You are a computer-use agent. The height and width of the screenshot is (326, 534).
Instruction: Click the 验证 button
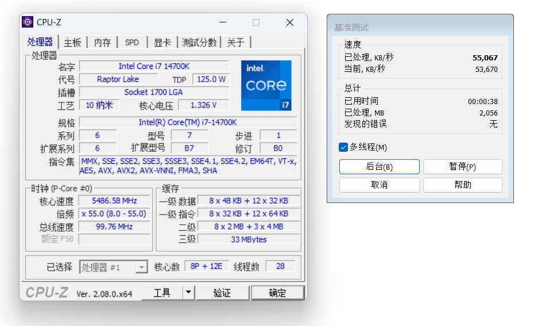point(222,293)
